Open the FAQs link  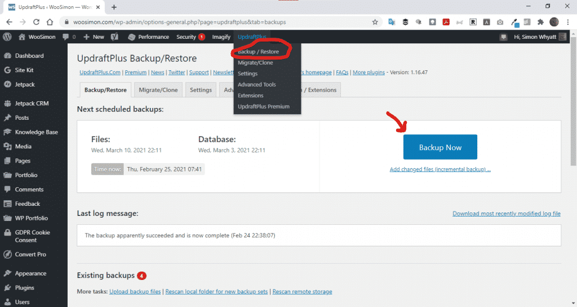342,73
